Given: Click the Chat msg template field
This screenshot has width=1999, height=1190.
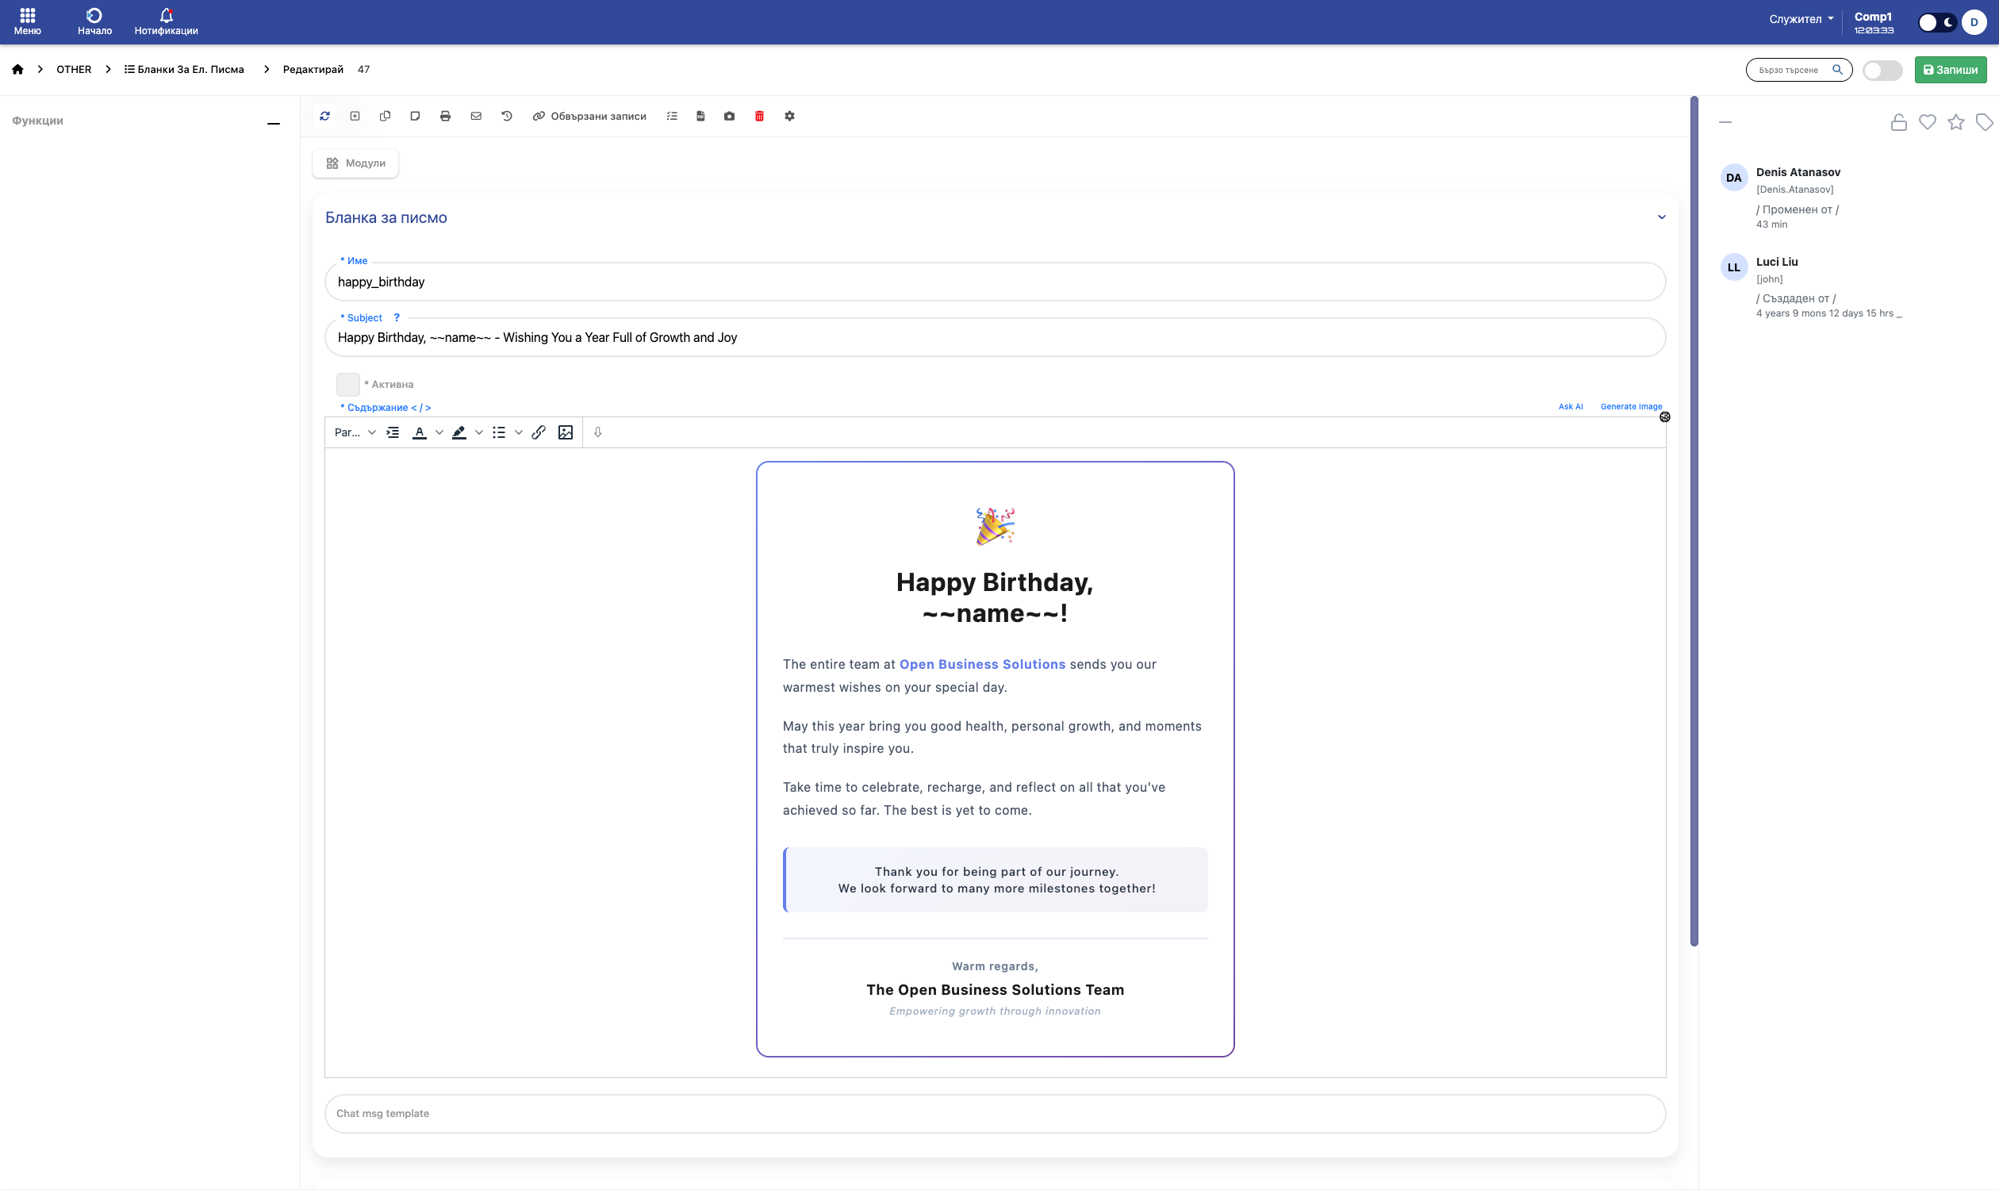Looking at the screenshot, I should 994,1113.
